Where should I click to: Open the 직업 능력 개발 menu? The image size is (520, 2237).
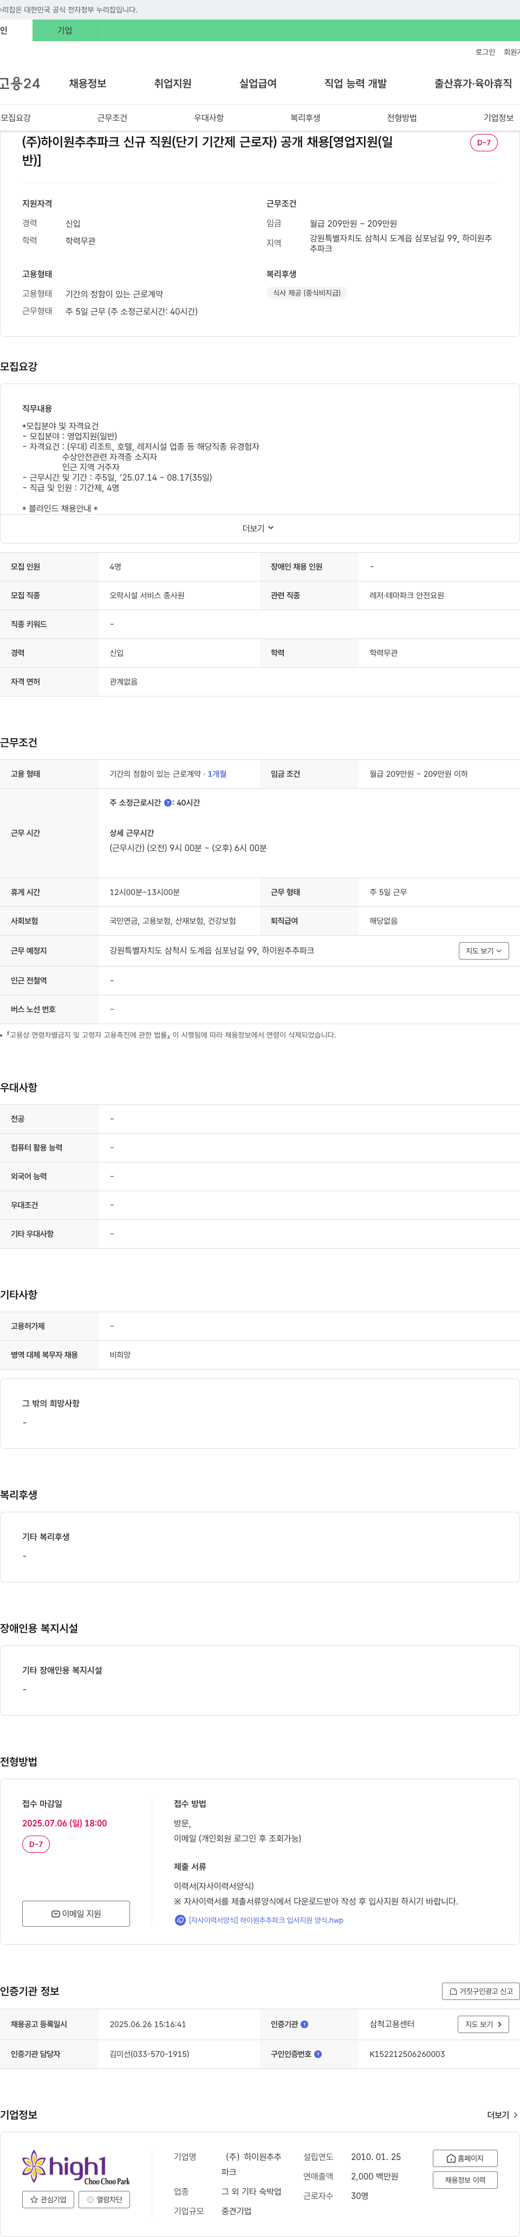point(355,84)
